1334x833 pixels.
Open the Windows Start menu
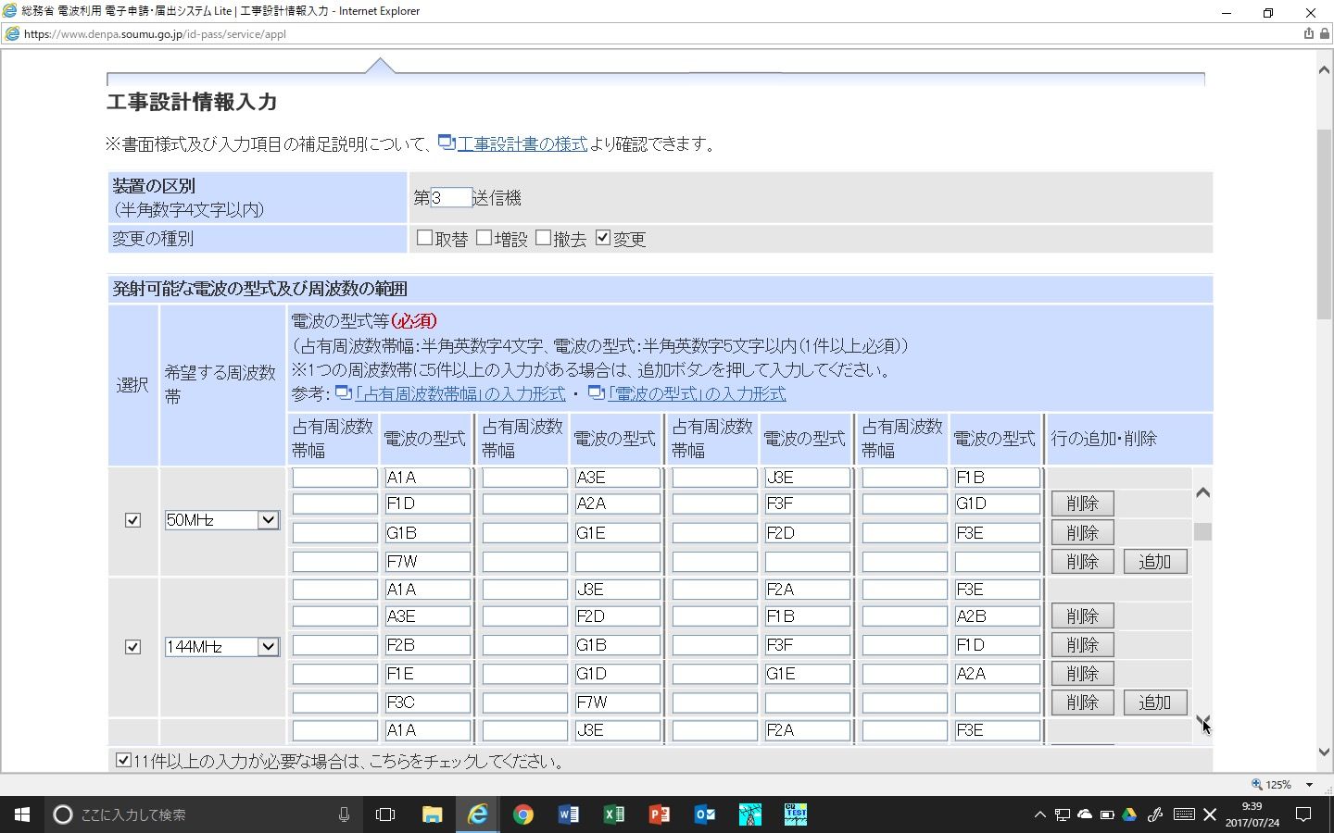click(22, 814)
